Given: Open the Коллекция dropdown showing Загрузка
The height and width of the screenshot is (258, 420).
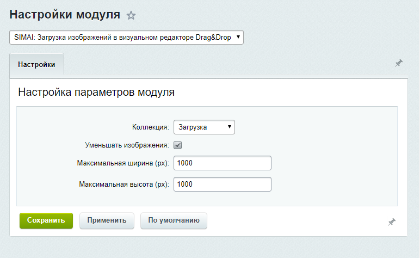Looking at the screenshot, I should coord(203,127).
